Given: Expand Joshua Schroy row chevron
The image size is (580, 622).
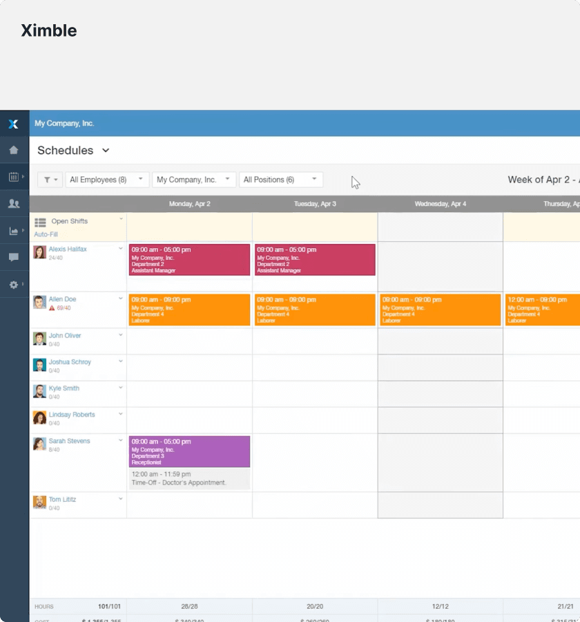Looking at the screenshot, I should point(121,361).
